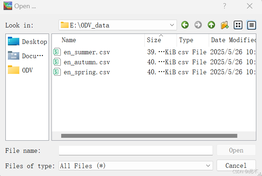Create a new folder with folder-plus icon

tap(224, 25)
